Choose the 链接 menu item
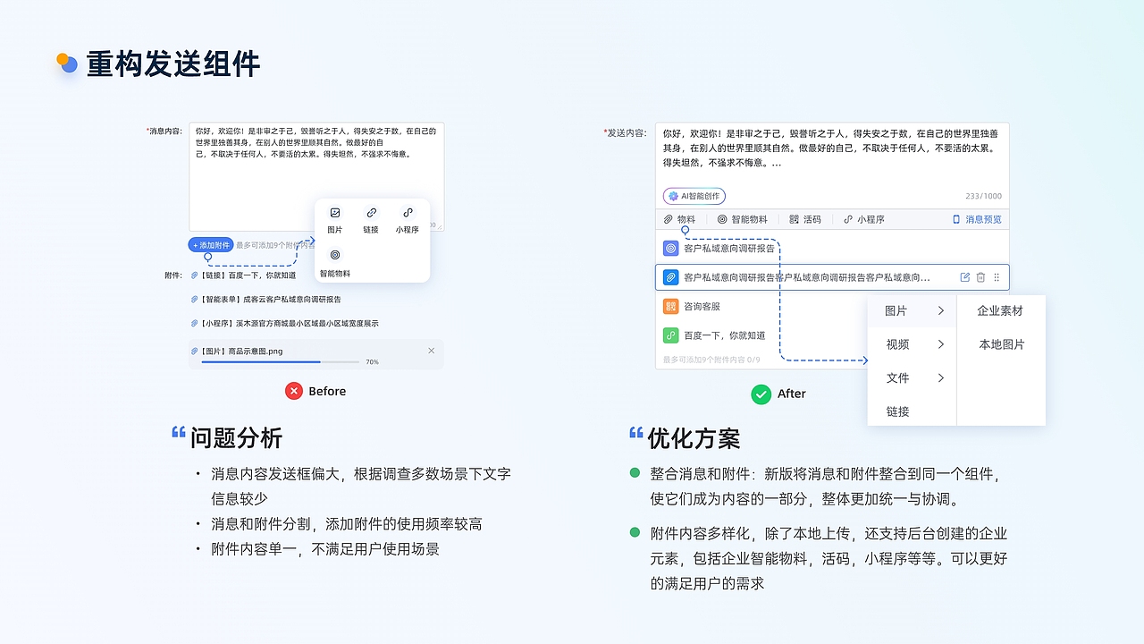 (x=913, y=411)
